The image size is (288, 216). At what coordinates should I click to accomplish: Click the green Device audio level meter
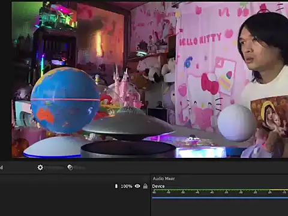pos(220,190)
